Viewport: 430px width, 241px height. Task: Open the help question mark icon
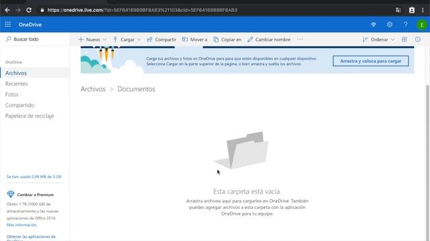coord(406,25)
